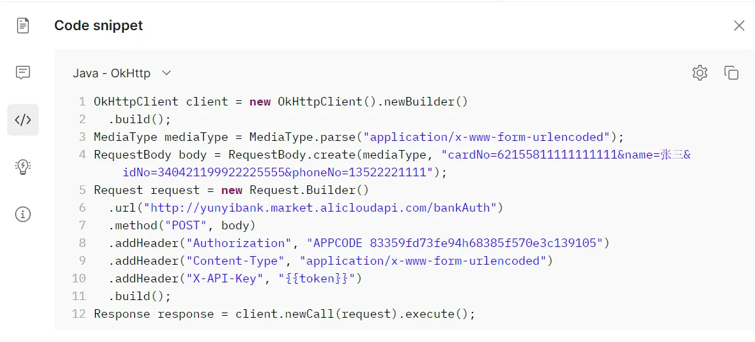Image resolution: width=755 pixels, height=342 pixels.
Task: Click line number 1 in the gutter
Action: tap(83, 102)
